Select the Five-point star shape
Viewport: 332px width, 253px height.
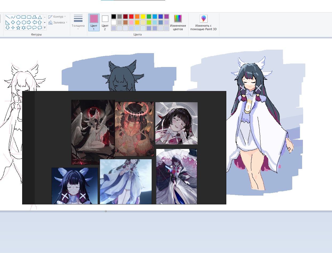pos(18,27)
